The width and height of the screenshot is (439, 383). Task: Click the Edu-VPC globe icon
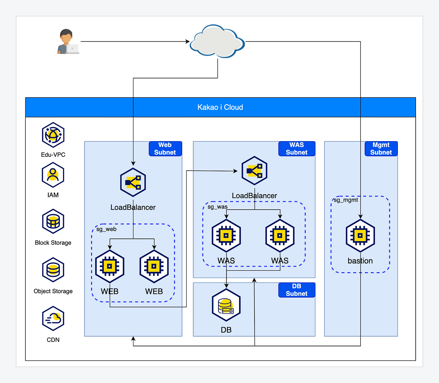53,135
